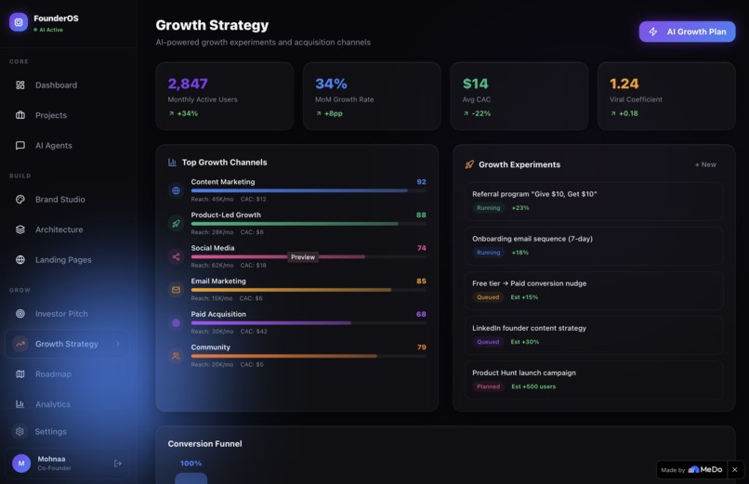
Task: Click the Paid Acquisition circle icon
Action: coord(176,322)
